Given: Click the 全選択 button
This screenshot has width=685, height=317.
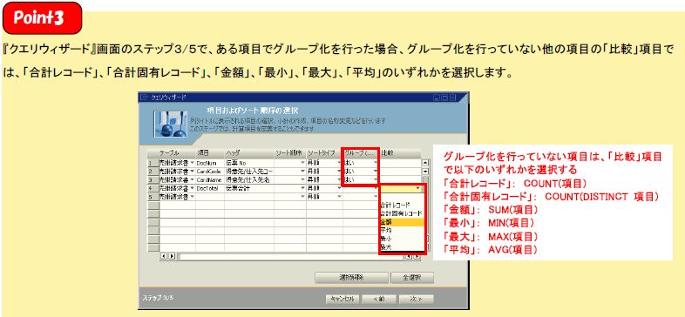Looking at the screenshot, I should (412, 278).
